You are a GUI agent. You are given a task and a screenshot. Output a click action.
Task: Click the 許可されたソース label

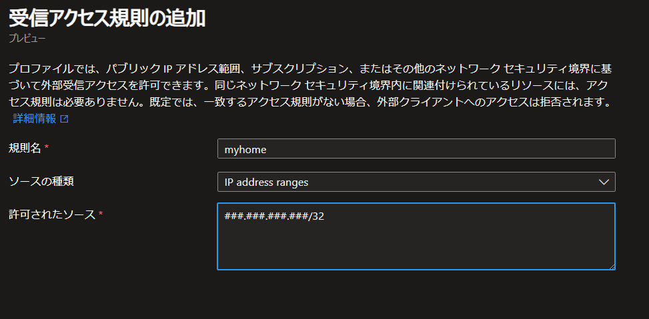click(52, 214)
